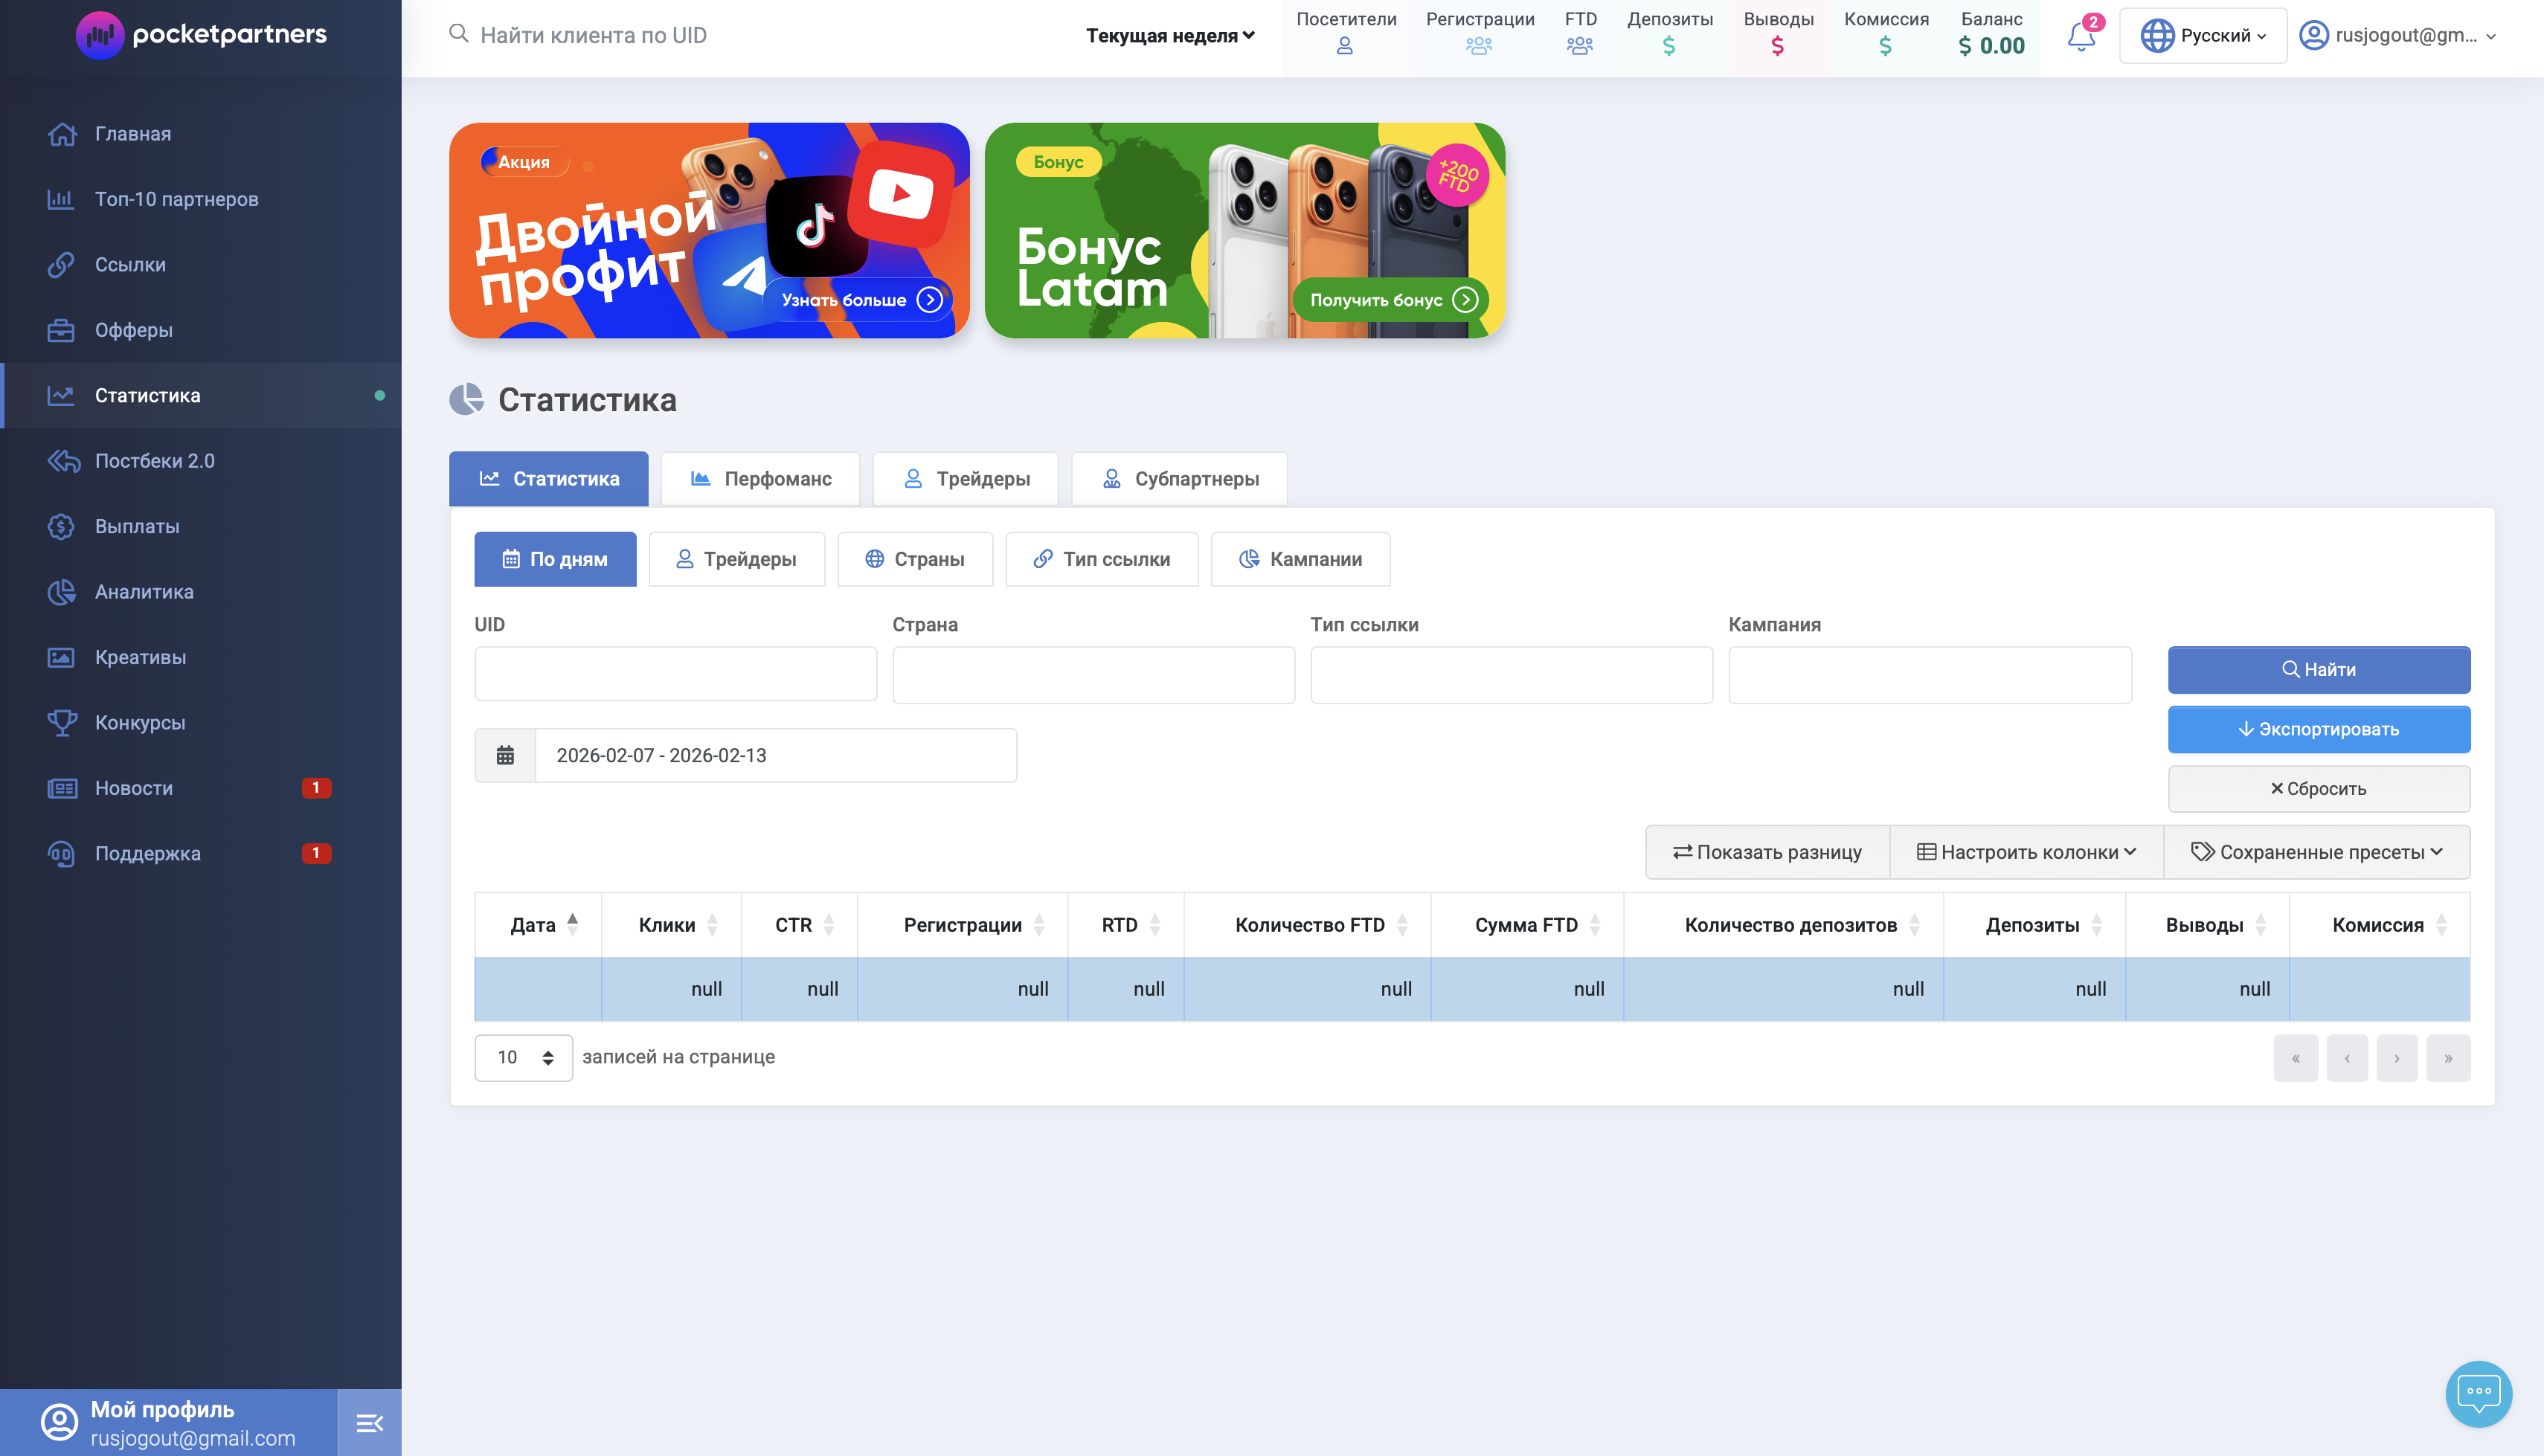Click the Сбросить reset button
The width and height of the screenshot is (2544, 1456).
point(2318,789)
